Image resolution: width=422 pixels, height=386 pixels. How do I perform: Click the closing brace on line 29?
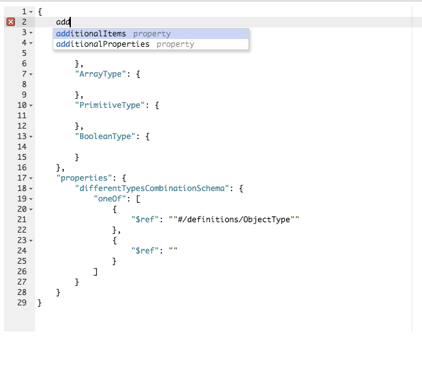coord(40,303)
